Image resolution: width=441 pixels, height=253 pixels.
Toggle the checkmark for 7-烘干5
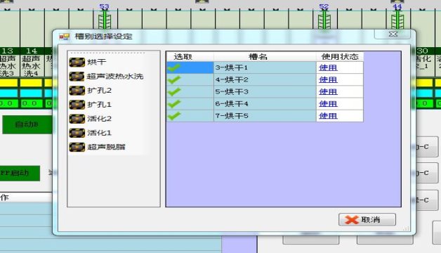tap(174, 116)
